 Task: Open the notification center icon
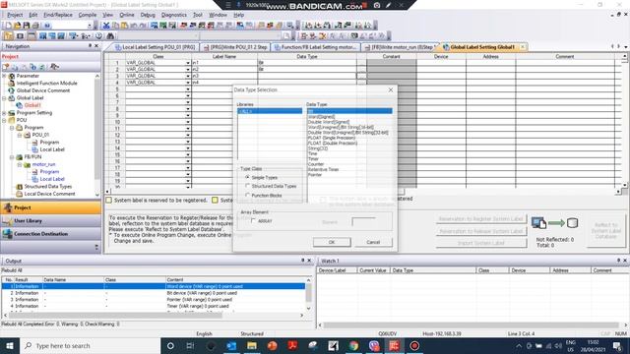click(617, 345)
